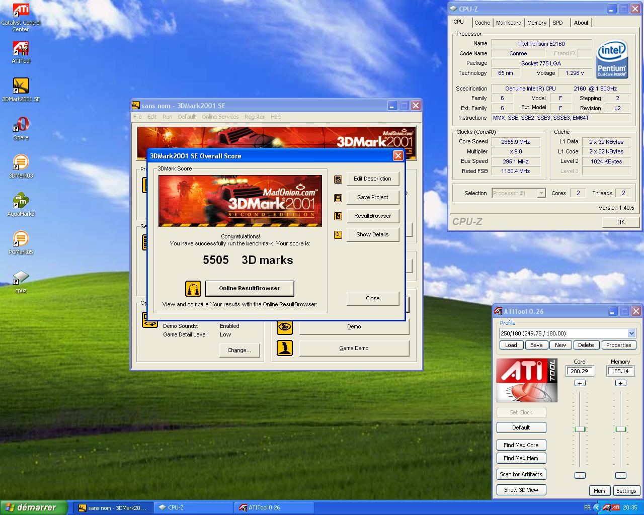Switch to the Cache tab in CPU-Z

[482, 23]
